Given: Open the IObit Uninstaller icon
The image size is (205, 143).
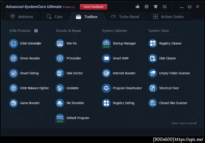Looking at the screenshot, I should coord(13,43).
